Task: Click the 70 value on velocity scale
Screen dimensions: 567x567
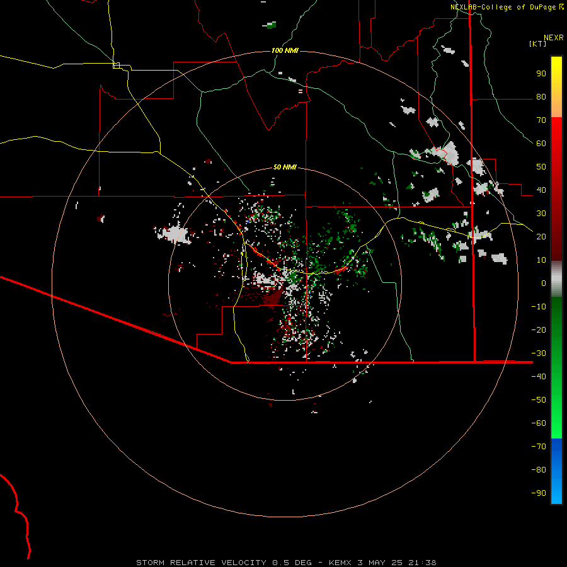Action: point(541,120)
